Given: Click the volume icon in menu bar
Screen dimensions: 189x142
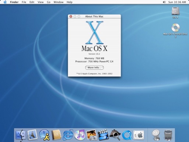Looking at the screenshot, I should pyautogui.click(x=164, y=2).
